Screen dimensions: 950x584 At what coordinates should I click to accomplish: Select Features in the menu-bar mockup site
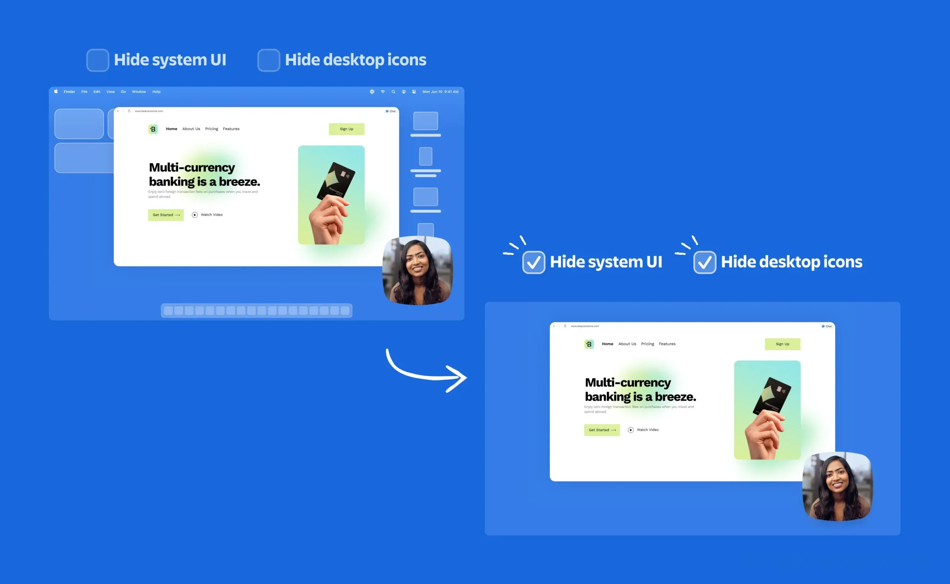(x=231, y=129)
